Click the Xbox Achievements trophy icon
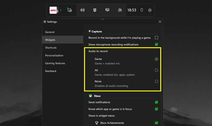Screen dimensions: 212x126 click(x=97, y=123)
